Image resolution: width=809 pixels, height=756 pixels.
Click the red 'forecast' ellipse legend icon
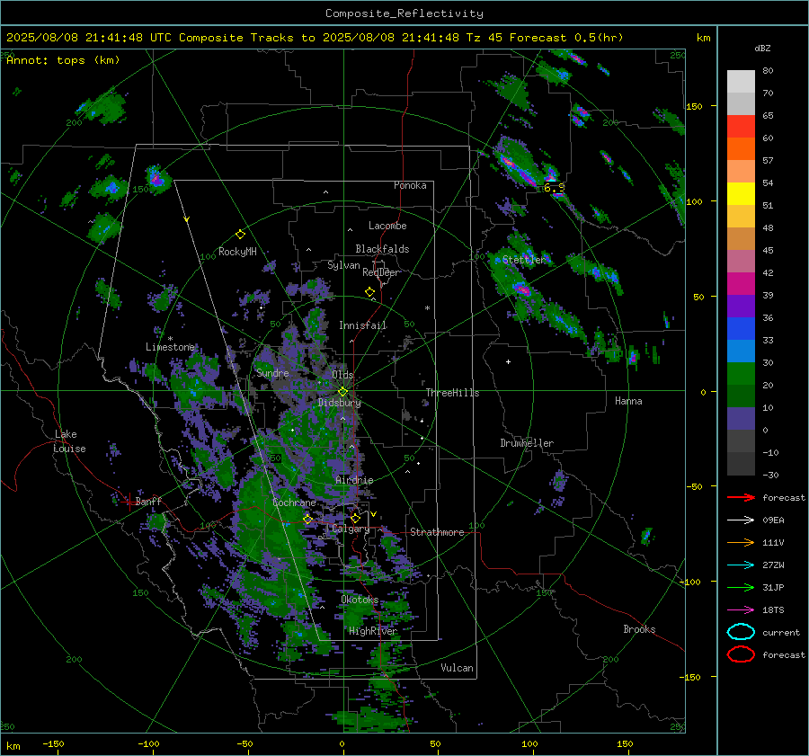[x=741, y=654]
